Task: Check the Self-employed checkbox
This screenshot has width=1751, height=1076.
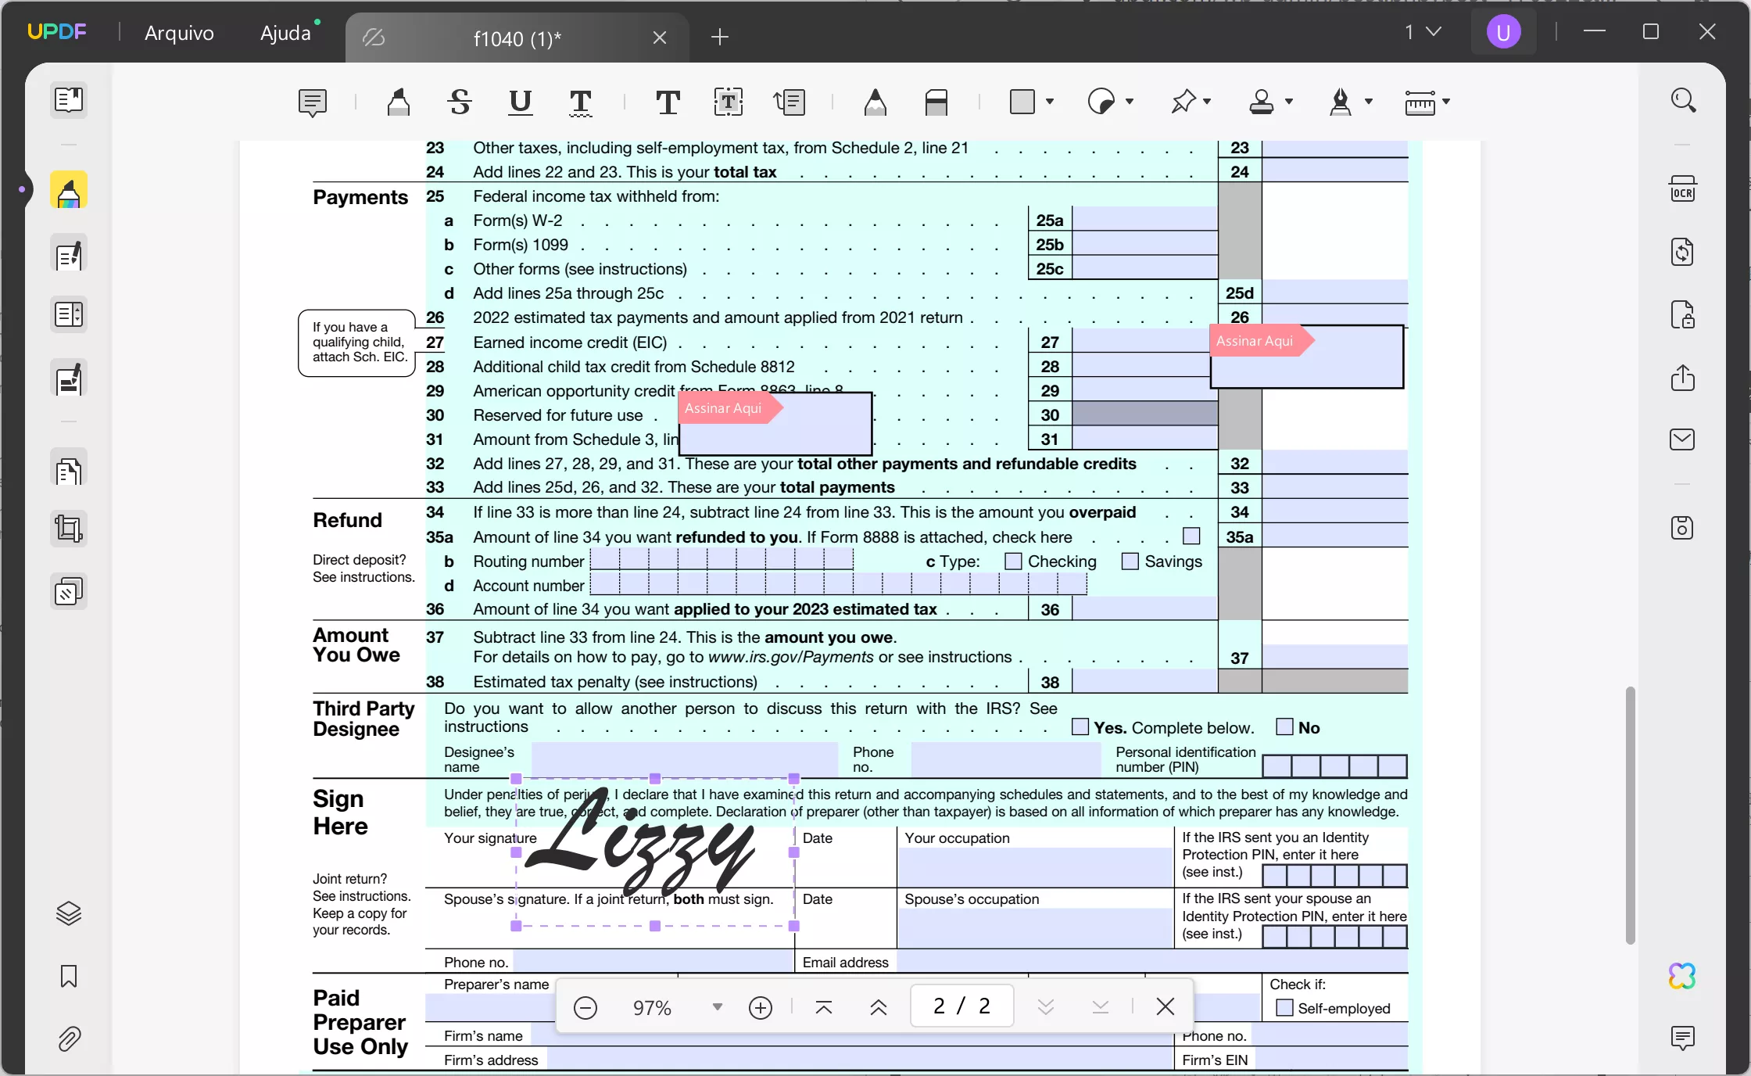Action: point(1284,1009)
